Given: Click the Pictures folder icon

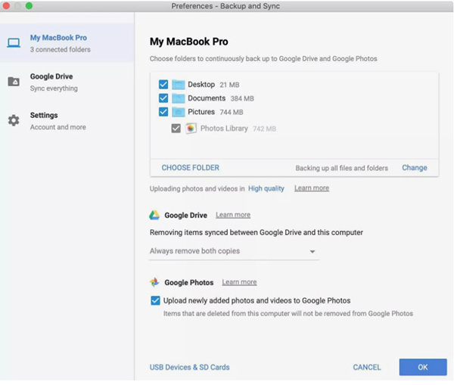Looking at the screenshot, I should click(179, 112).
